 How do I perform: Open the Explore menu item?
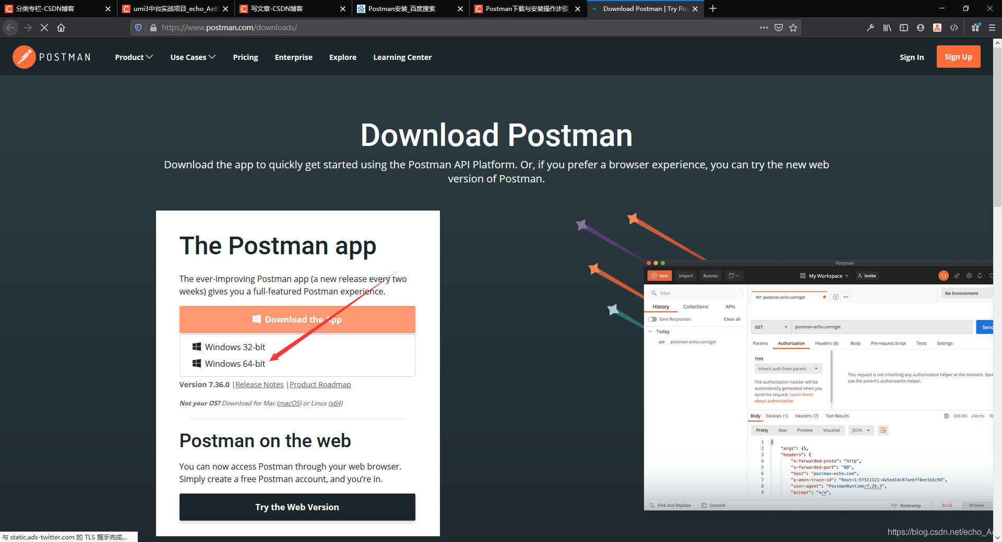pyautogui.click(x=343, y=57)
